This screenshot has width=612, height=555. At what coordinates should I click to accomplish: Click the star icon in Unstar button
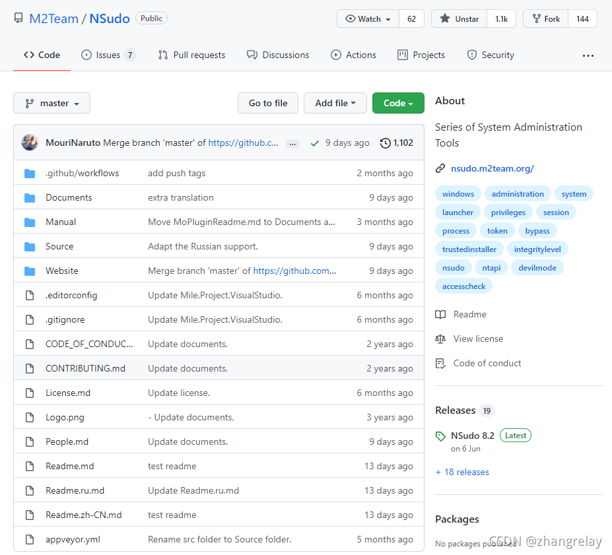pos(444,18)
